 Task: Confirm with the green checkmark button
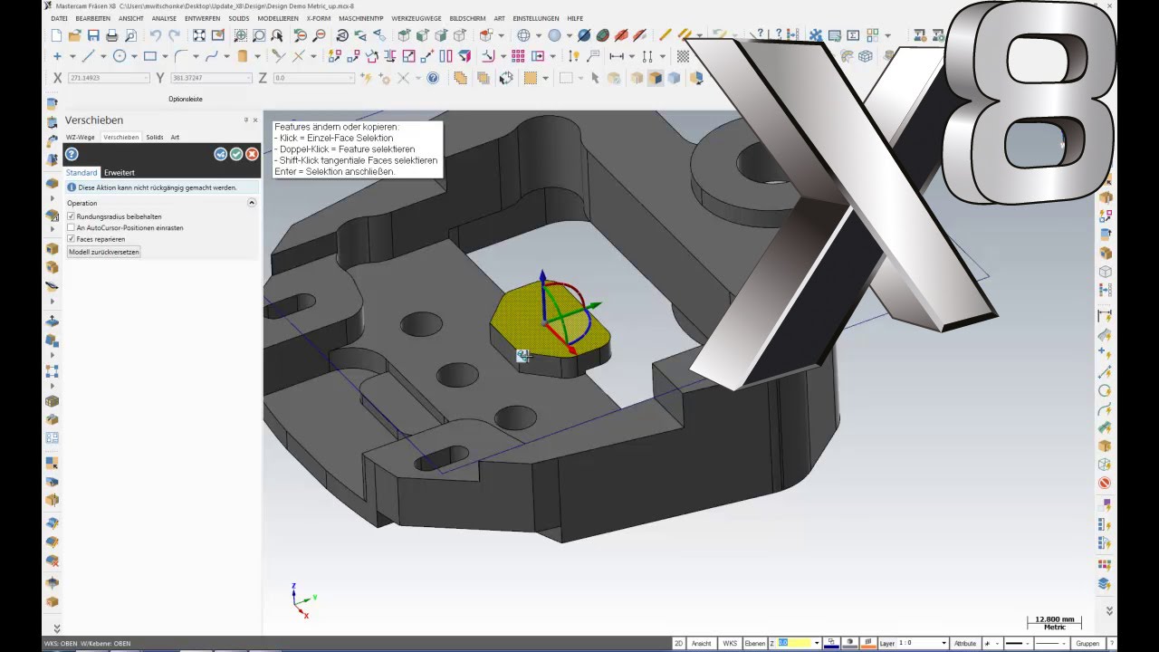click(x=236, y=155)
